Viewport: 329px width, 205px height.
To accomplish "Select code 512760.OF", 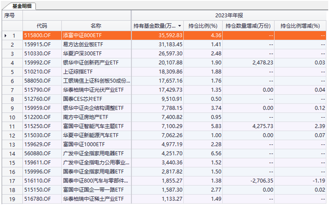I will click(x=37, y=99).
